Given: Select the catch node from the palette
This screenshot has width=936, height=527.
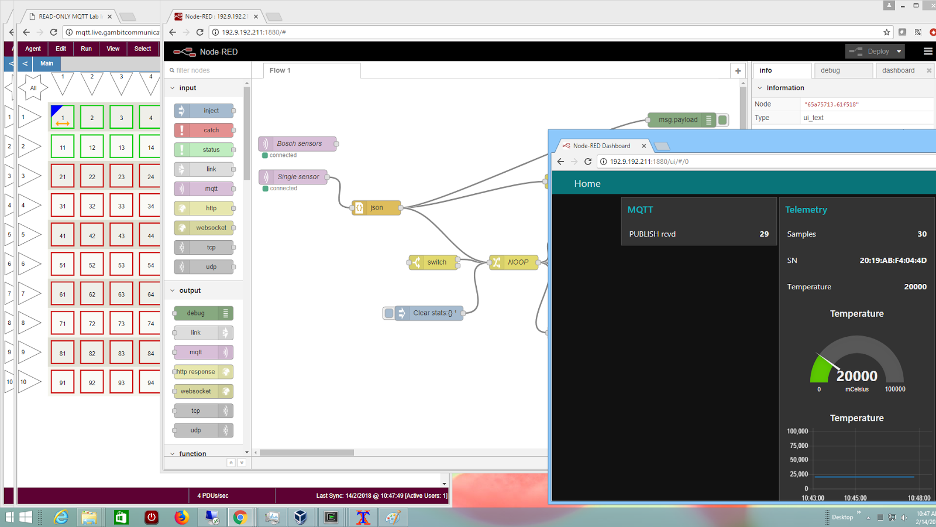Looking at the screenshot, I should point(205,130).
